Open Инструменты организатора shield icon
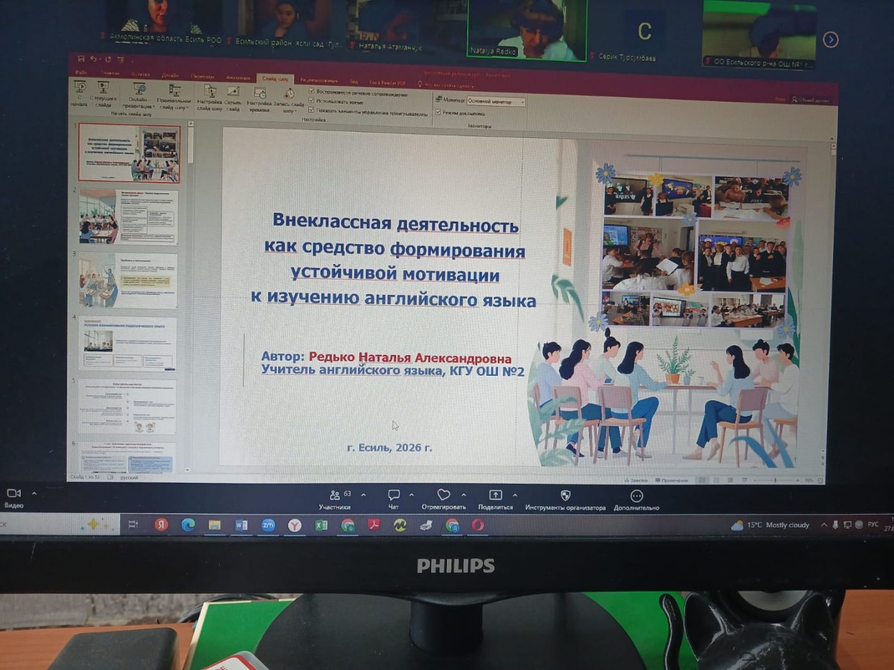The height and width of the screenshot is (670, 894). (565, 496)
